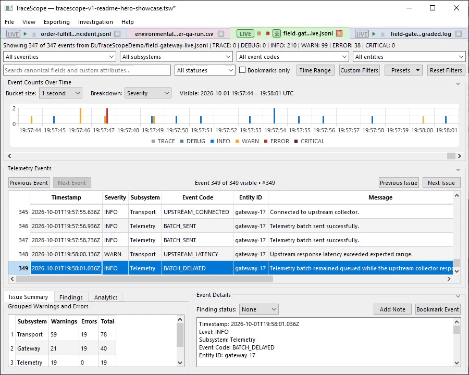This screenshot has width=469, height=375.
Task: Toggle LIVE badge on field-gat...ive.jsonl tab
Action: pos(245,33)
